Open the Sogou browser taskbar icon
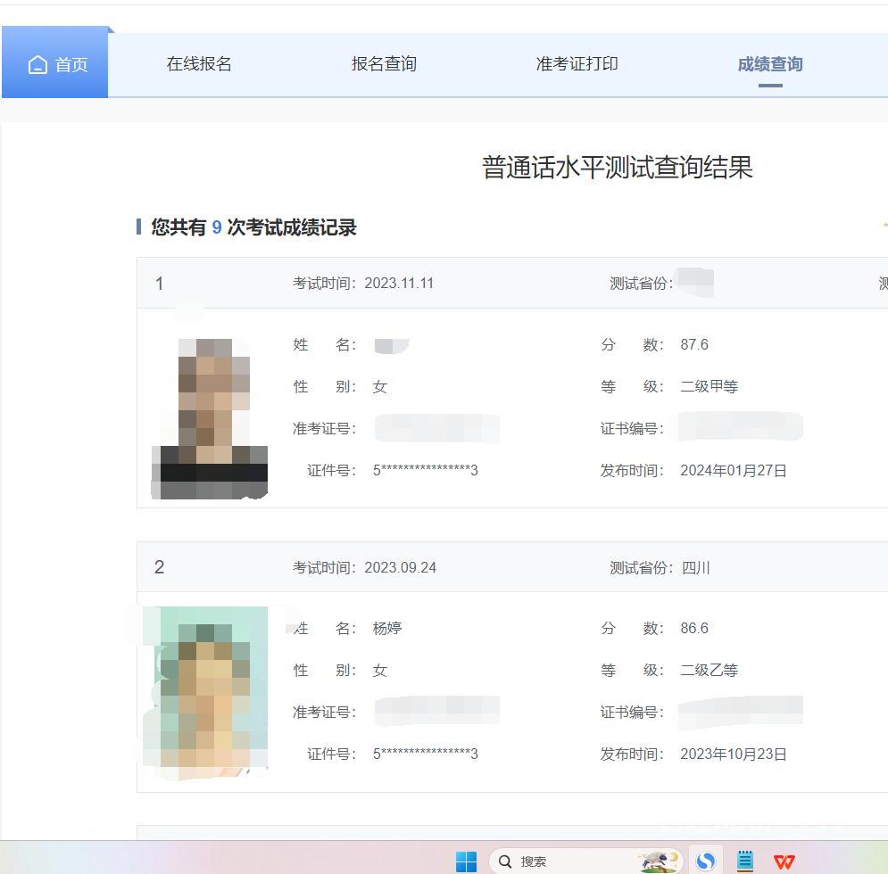888x874 pixels. coord(706,861)
